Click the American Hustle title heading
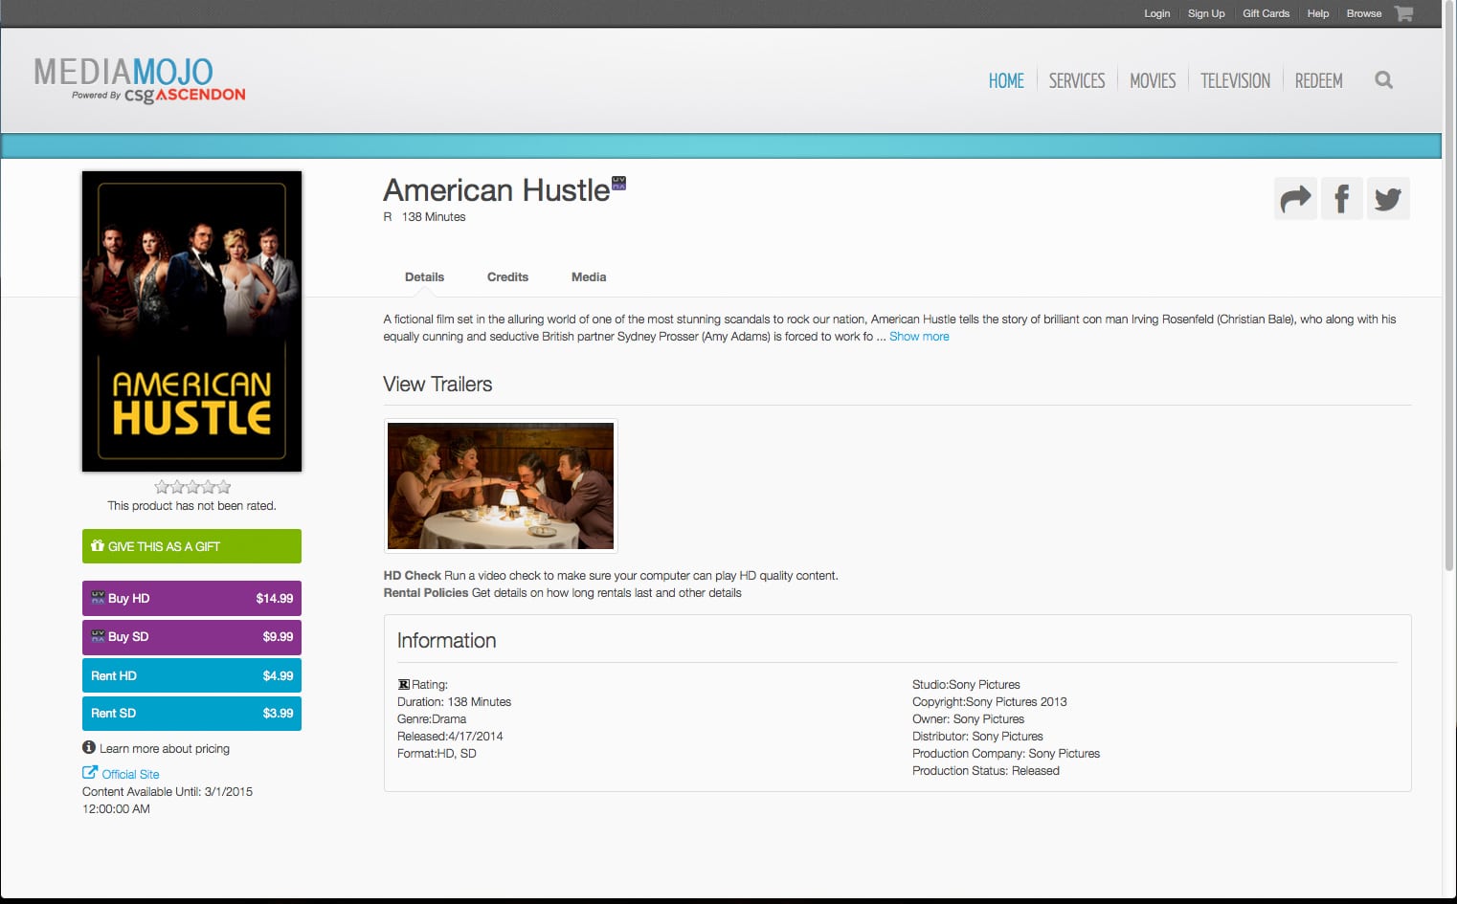This screenshot has width=1457, height=904. tap(497, 190)
